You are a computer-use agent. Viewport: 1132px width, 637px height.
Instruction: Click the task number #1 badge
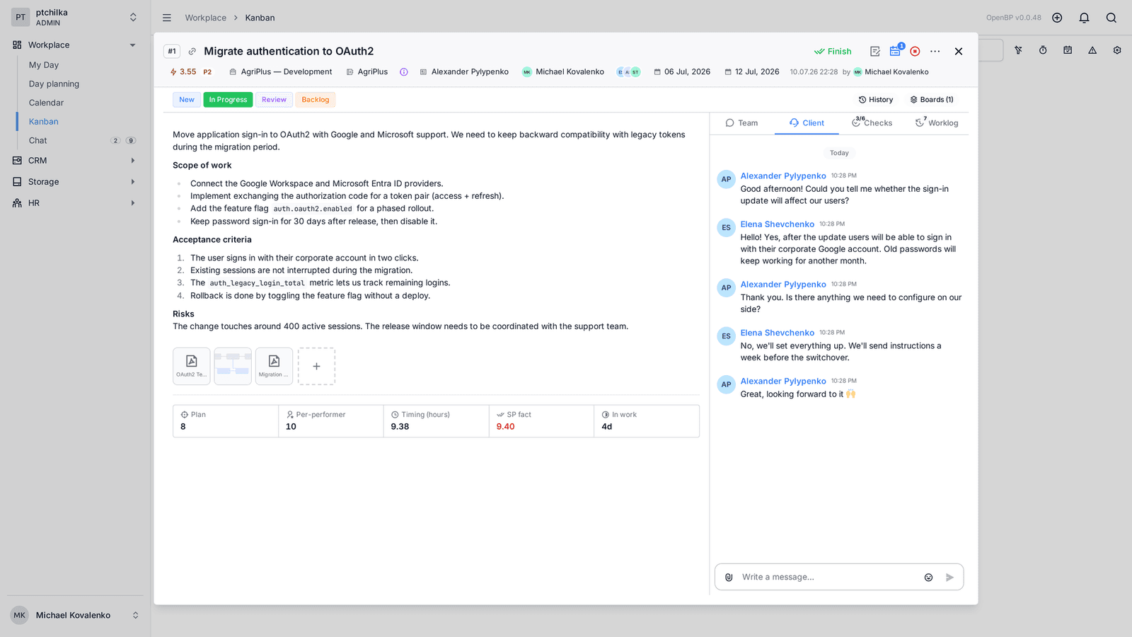(x=172, y=52)
